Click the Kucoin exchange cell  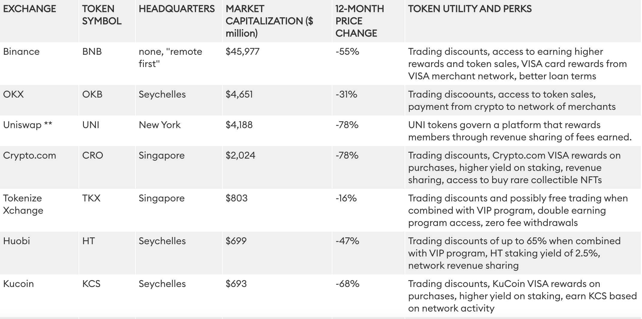(18, 284)
